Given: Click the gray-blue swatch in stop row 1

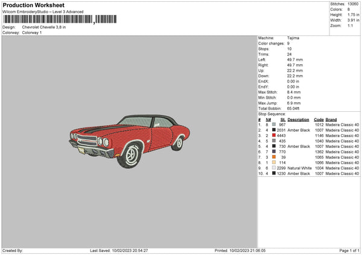Looking at the screenshot, I should click(x=273, y=124).
